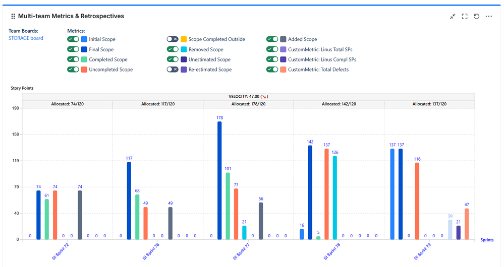The width and height of the screenshot is (504, 267).
Task: Enable the Scope Completed Outside metric
Action: pyautogui.click(x=172, y=39)
